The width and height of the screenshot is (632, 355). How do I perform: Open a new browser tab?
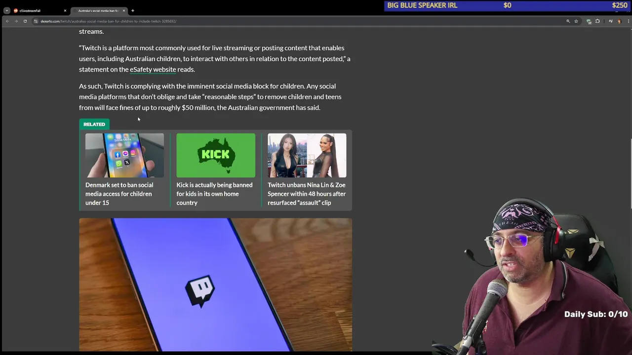133,10
